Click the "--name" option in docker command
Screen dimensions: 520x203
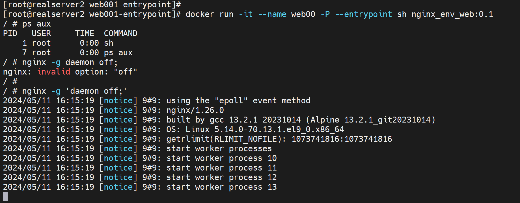pyautogui.click(x=272, y=14)
